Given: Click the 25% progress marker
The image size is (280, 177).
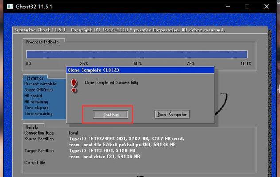Looking at the screenshot, I should (84, 64).
